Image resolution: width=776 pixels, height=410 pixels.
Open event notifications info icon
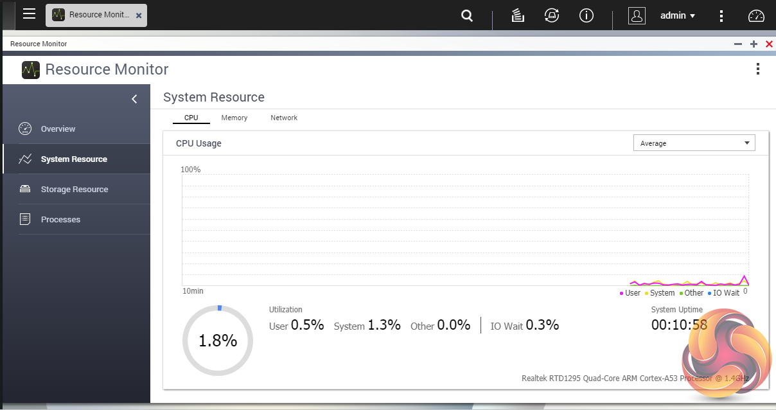point(586,15)
